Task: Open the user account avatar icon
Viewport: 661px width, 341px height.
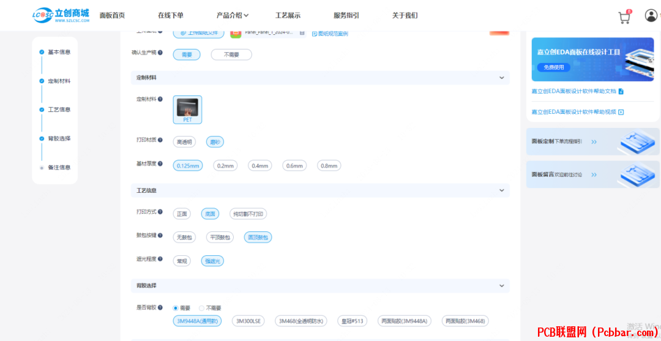Action: (x=651, y=15)
